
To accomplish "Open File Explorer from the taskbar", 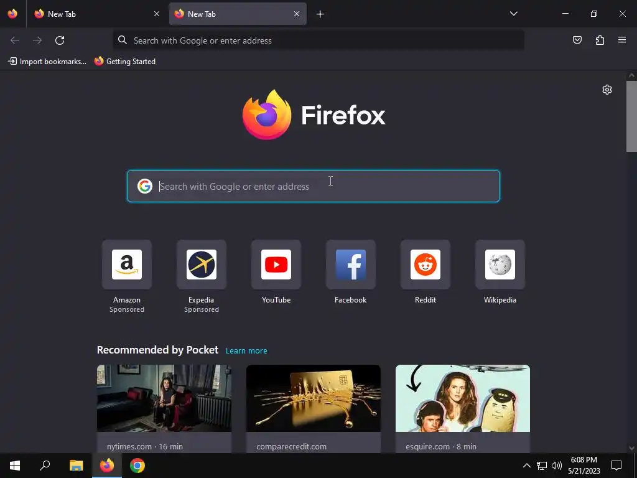I will pyautogui.click(x=77, y=466).
